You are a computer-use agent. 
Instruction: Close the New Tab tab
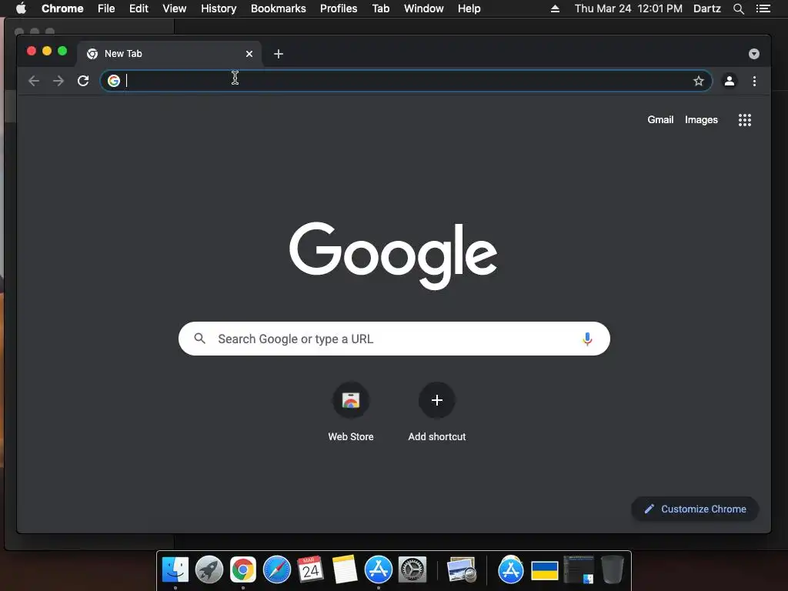point(249,54)
